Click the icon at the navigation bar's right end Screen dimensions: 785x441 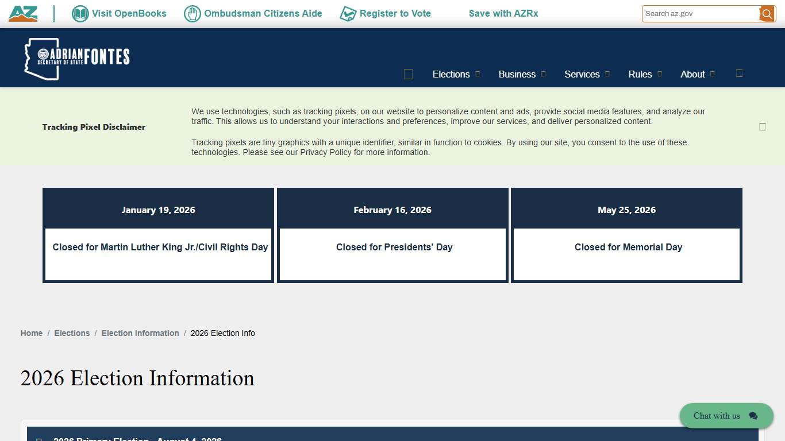739,74
